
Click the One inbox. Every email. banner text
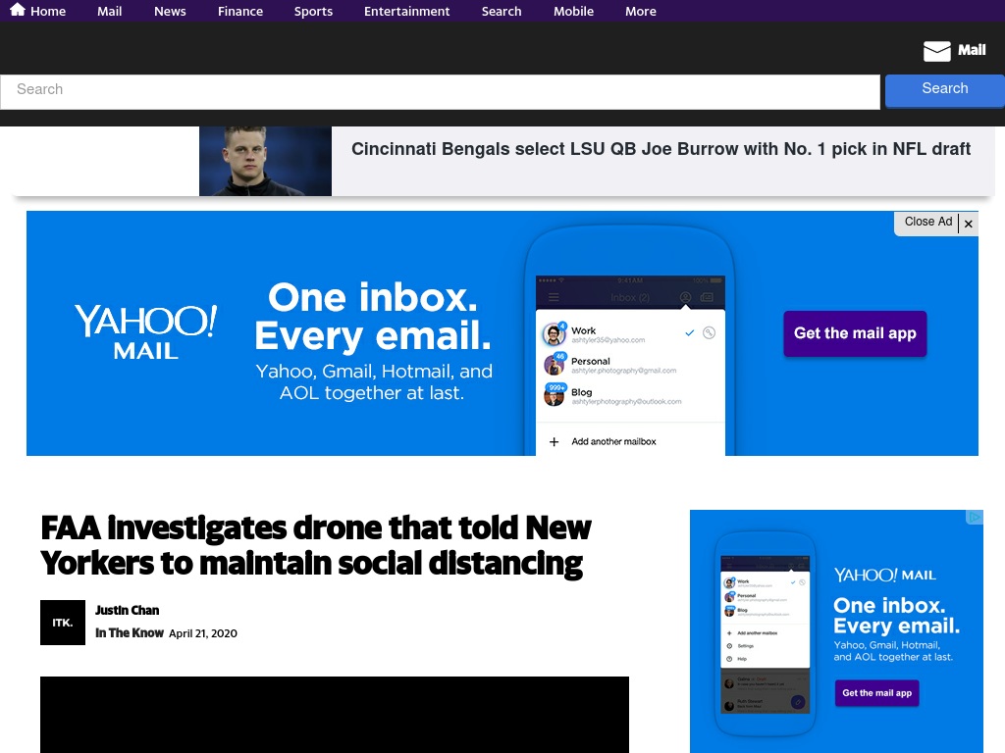[x=373, y=317]
